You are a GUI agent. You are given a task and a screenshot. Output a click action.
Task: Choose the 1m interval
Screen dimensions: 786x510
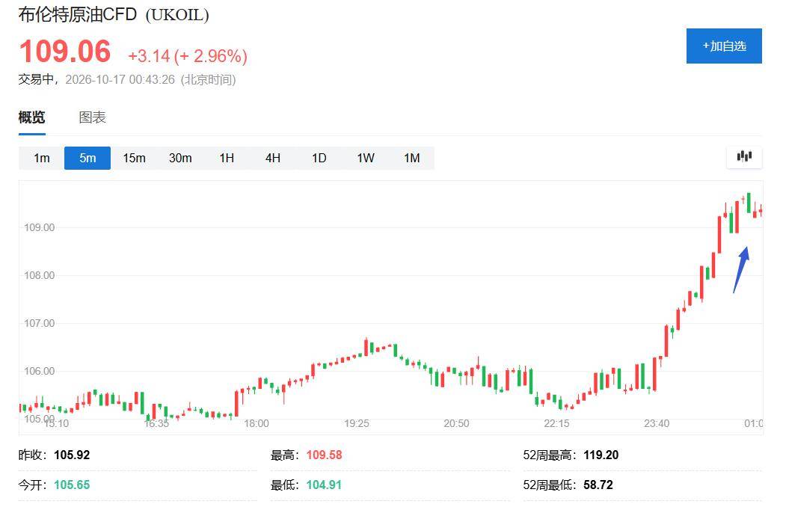(42, 158)
